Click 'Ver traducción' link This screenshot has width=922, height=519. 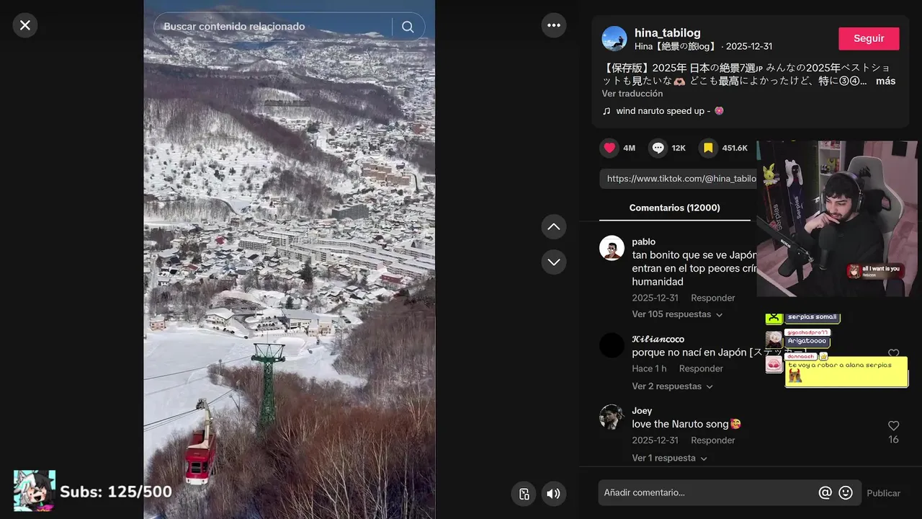pyautogui.click(x=632, y=94)
